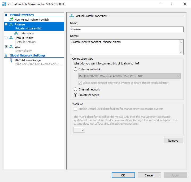This screenshot has height=182, width=191.
Task: Collapse the Pfsense tree node
Action: 6,24
